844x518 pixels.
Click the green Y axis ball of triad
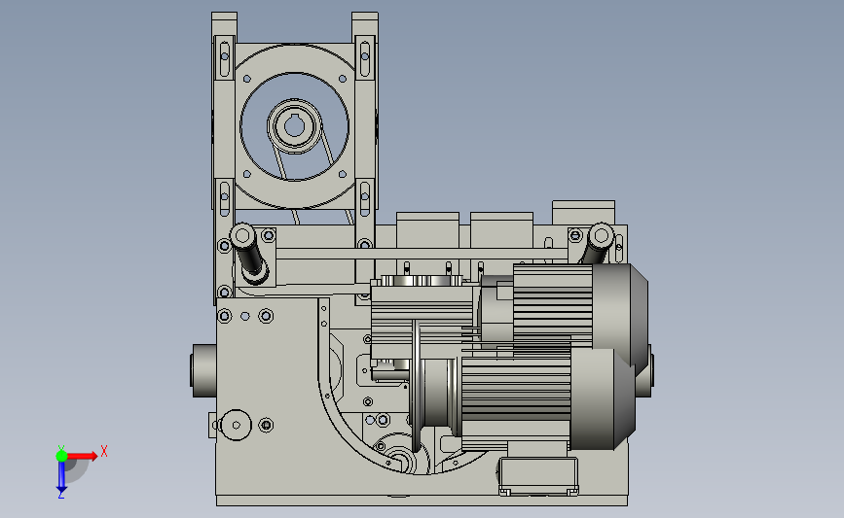61,456
